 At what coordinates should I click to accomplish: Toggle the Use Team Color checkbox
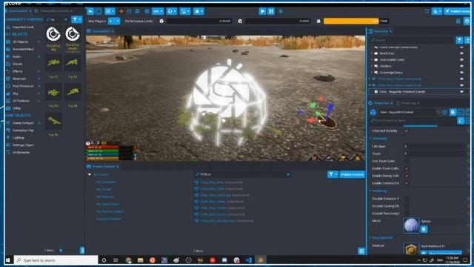(407, 161)
